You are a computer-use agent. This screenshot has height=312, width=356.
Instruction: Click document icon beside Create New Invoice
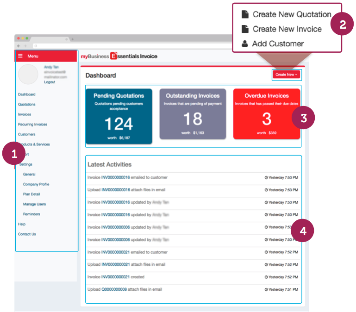pyautogui.click(x=245, y=29)
